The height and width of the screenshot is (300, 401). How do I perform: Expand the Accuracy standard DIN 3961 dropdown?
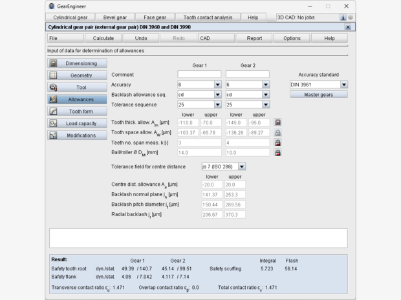coord(343,85)
